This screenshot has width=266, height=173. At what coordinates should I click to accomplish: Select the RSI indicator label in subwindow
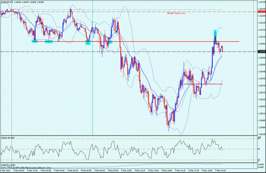(x=8, y=138)
